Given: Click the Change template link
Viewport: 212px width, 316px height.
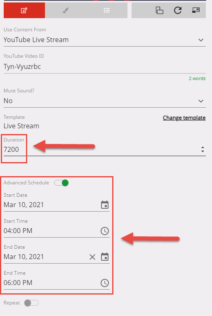Looking at the screenshot, I should (x=184, y=118).
